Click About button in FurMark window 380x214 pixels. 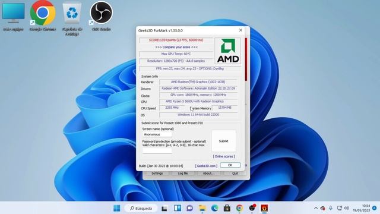208,174
